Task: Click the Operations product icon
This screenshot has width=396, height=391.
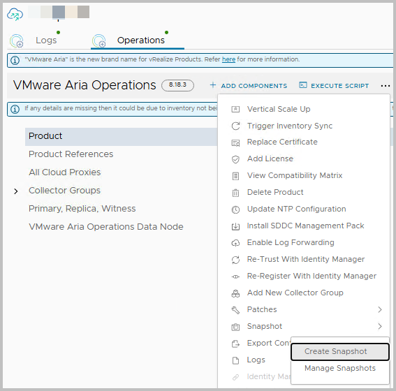Action: [x=99, y=40]
